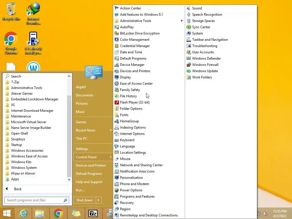Viewport: 292px width, 219px height.
Task: Open the Internet Downlo... desktop shortcut
Action: pos(33,13)
